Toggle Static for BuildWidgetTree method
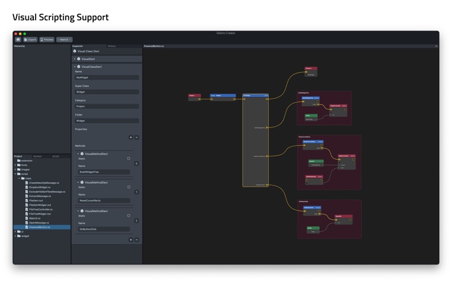The image size is (452, 282). 129,158
